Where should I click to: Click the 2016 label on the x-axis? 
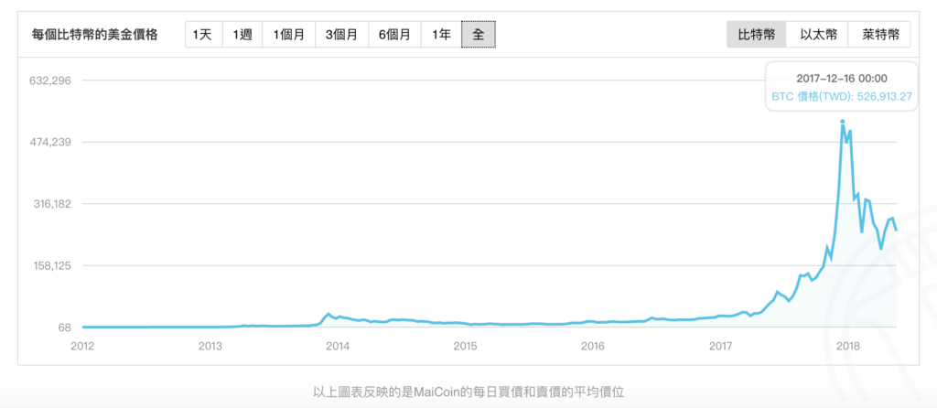[593, 346]
